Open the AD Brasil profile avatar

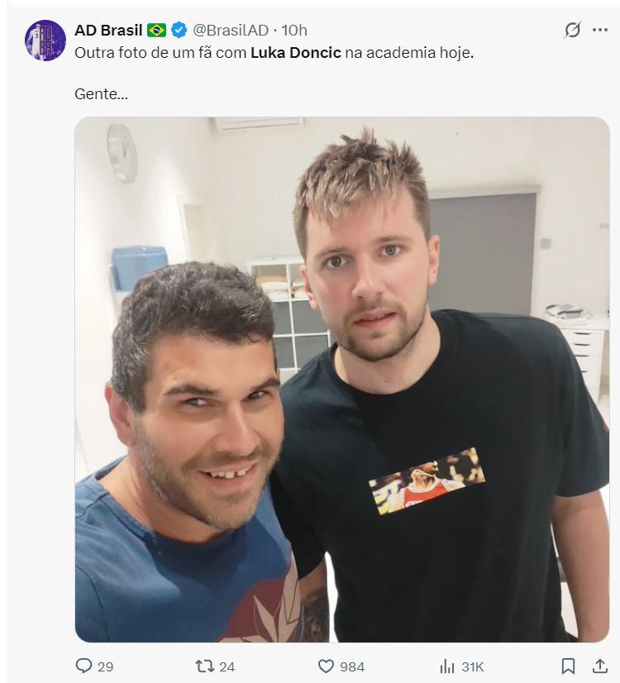point(45,40)
